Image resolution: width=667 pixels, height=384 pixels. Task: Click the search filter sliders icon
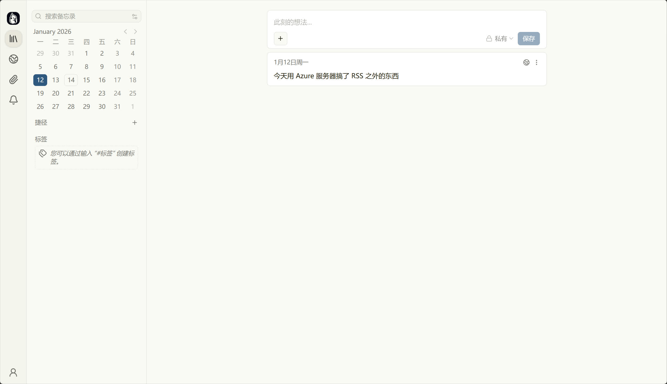click(x=135, y=16)
